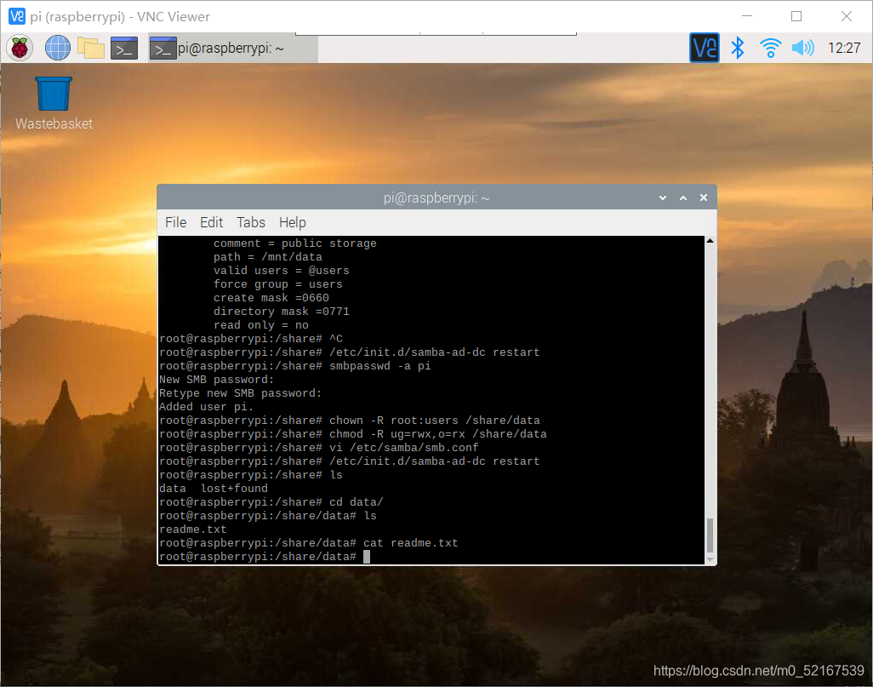873x687 pixels.
Task: Open the terminal Tabs menu
Action: click(251, 222)
